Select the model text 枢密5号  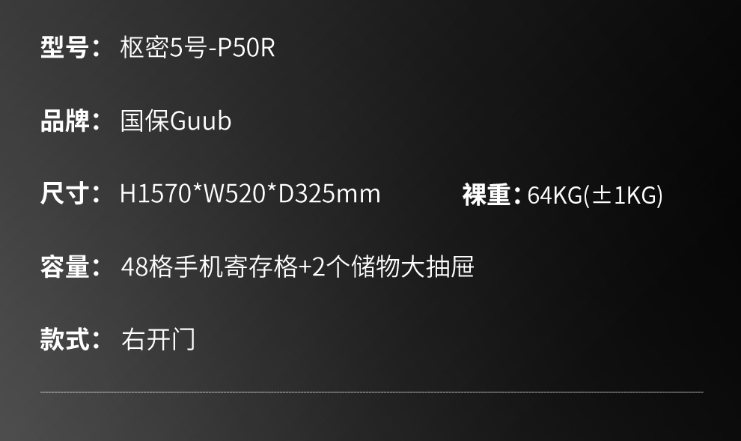(x=163, y=48)
